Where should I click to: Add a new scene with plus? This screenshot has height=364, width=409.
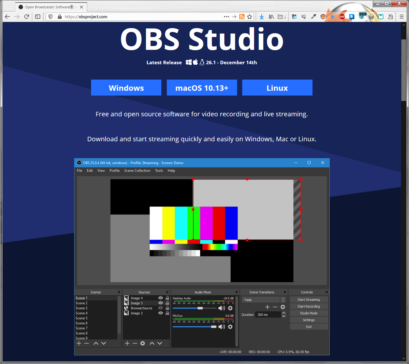79,343
